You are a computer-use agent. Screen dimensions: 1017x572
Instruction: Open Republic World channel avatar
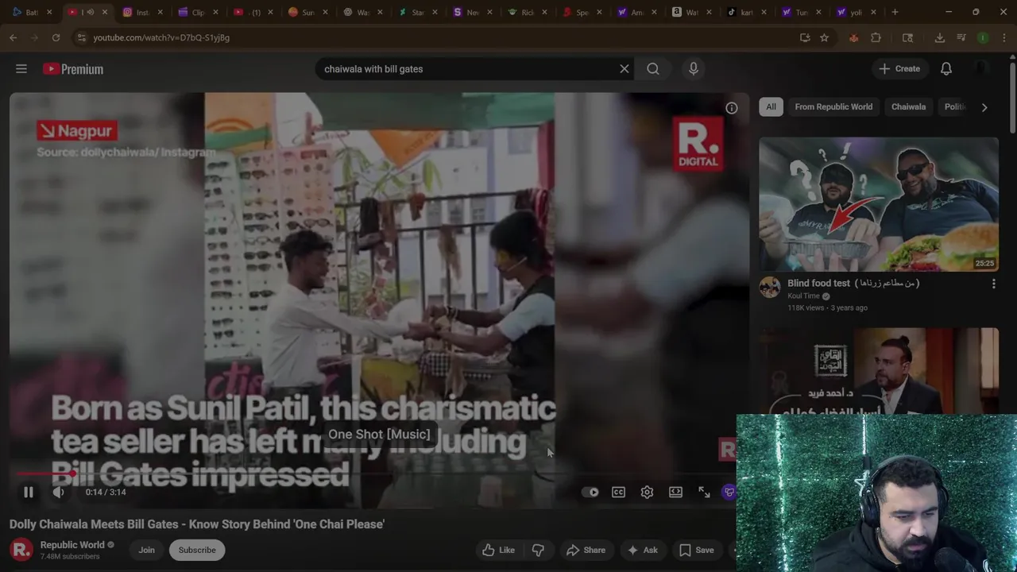click(21, 550)
